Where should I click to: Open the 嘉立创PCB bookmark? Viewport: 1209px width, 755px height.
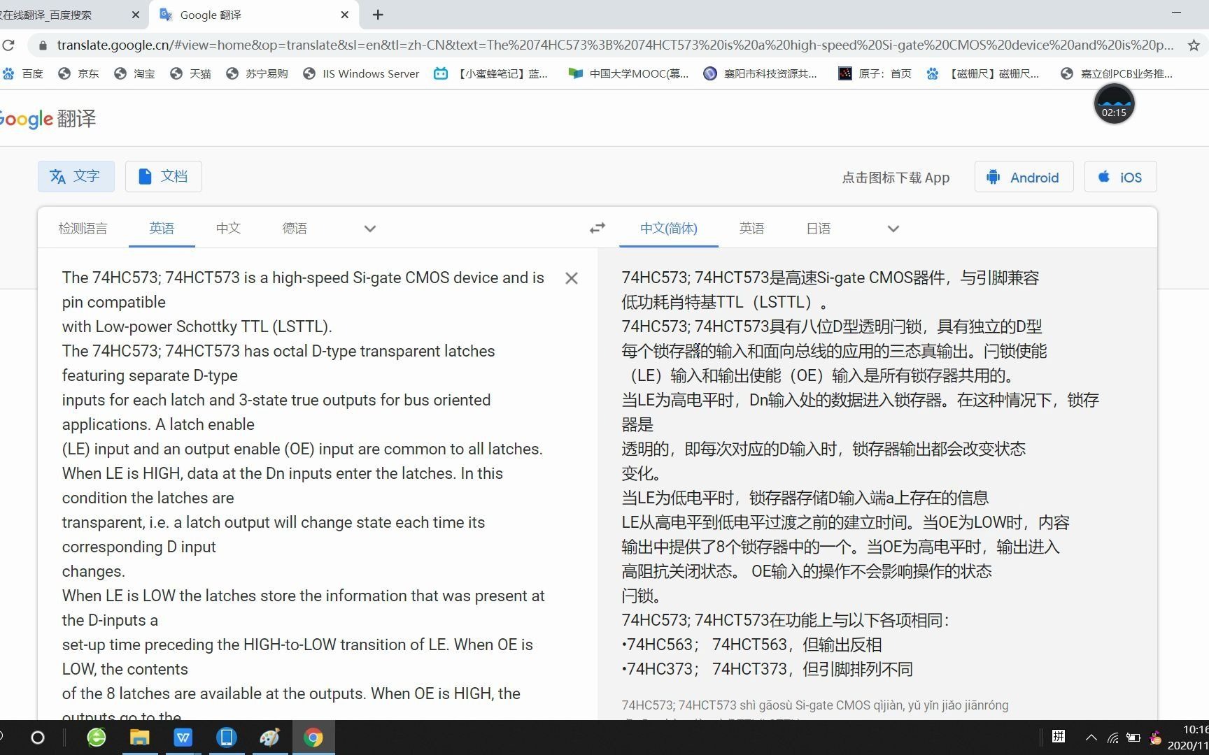1117,73
